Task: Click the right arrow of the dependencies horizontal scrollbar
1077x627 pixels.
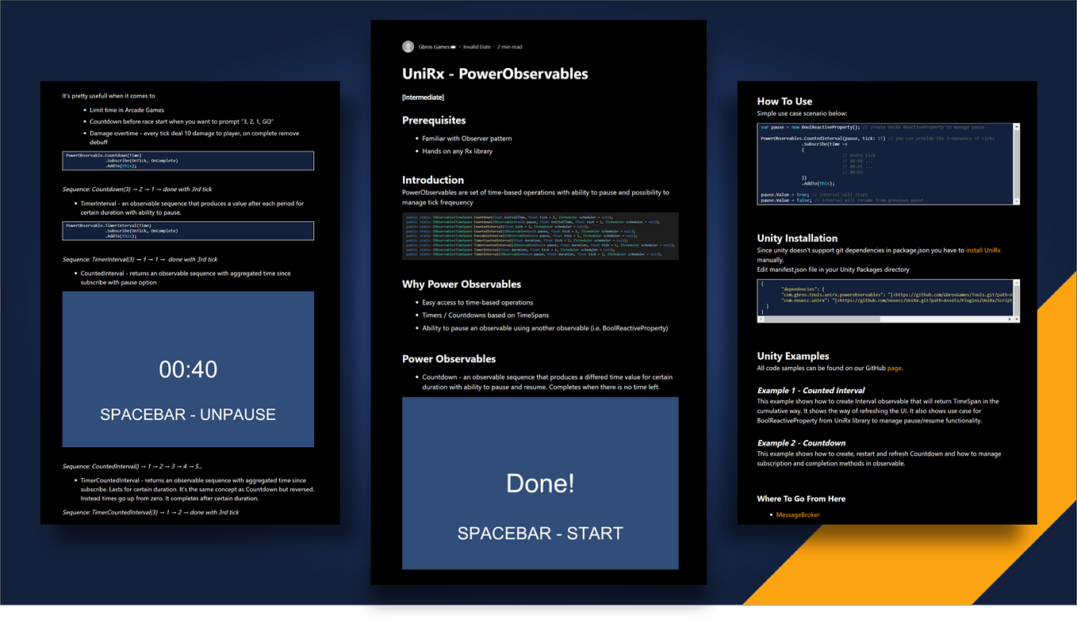Action: (x=1010, y=319)
